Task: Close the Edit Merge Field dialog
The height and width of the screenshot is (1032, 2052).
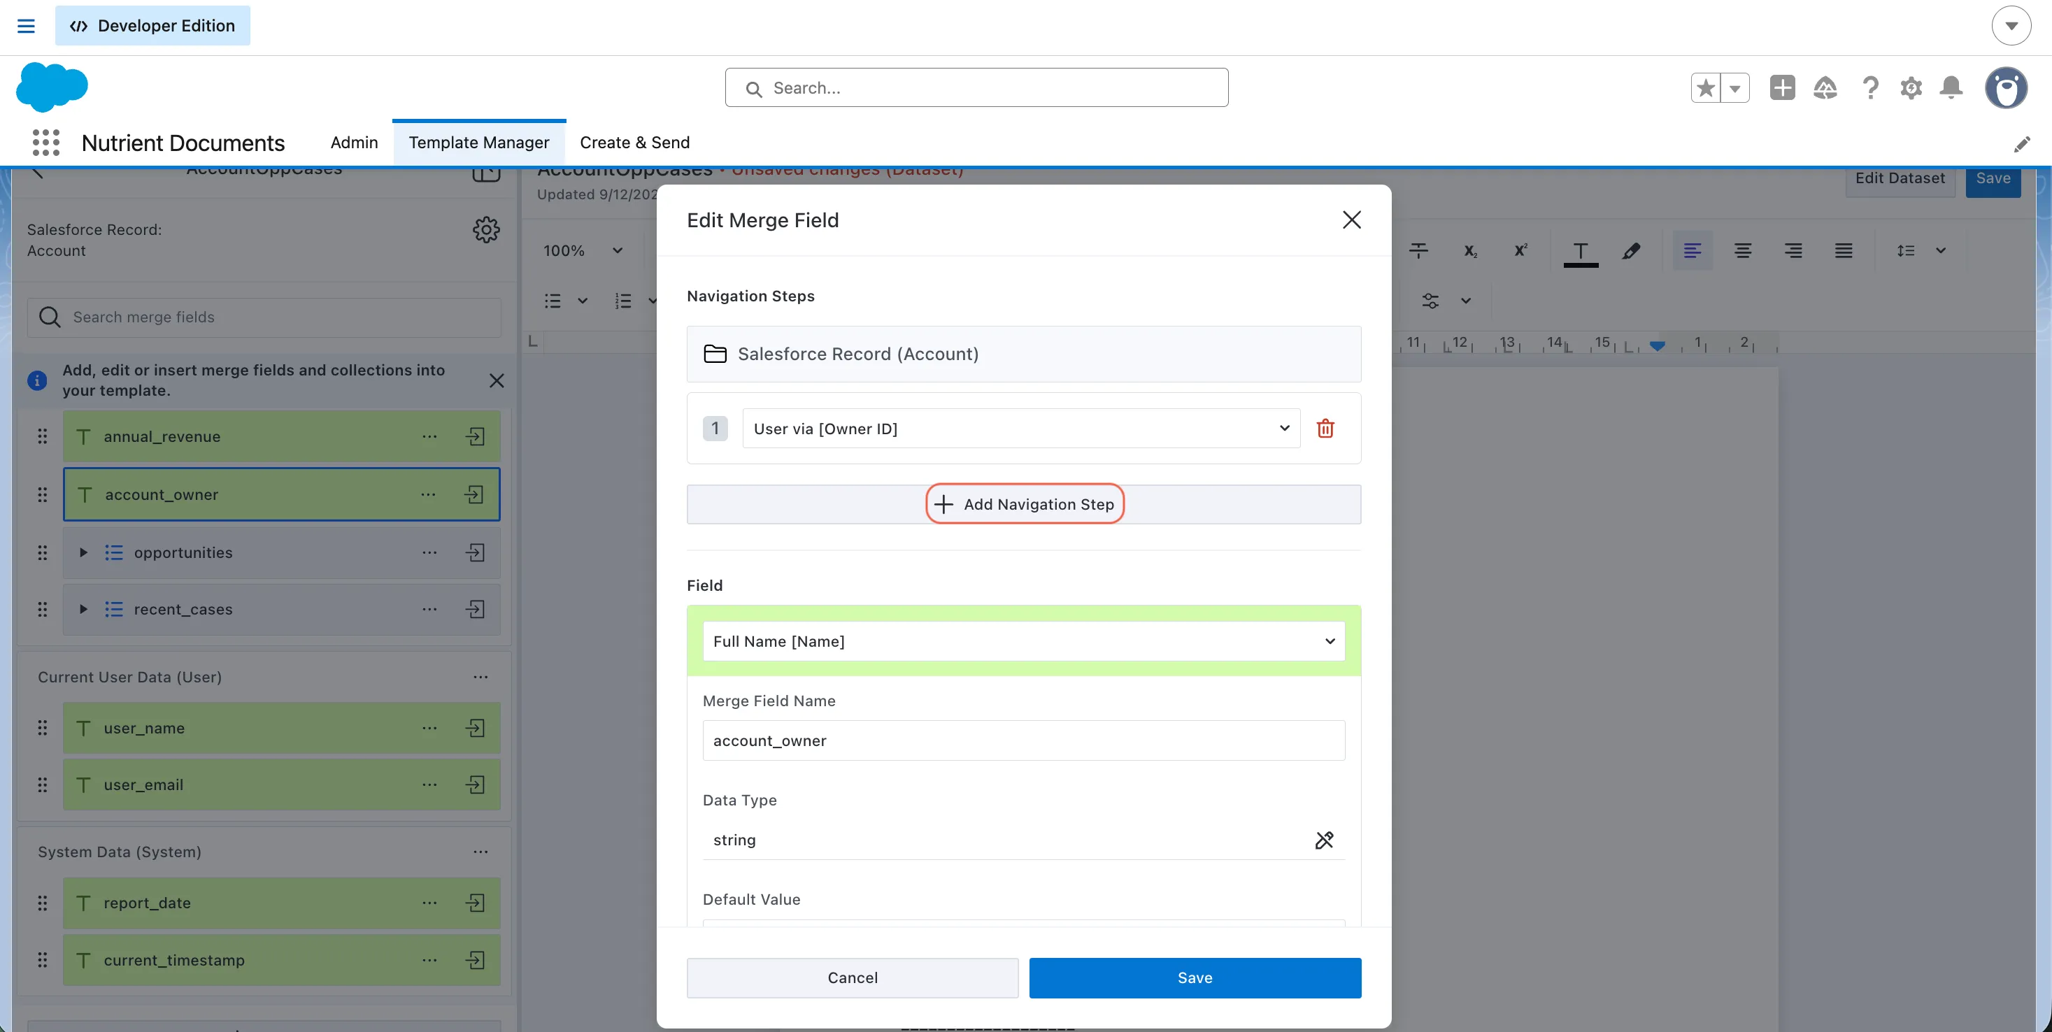Action: pos(1351,220)
